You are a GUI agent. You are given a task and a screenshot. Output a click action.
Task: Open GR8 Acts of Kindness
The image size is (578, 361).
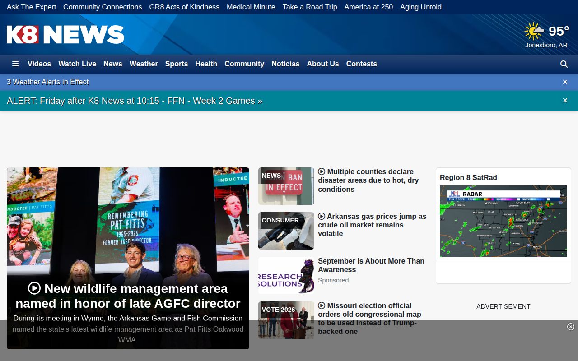click(184, 7)
